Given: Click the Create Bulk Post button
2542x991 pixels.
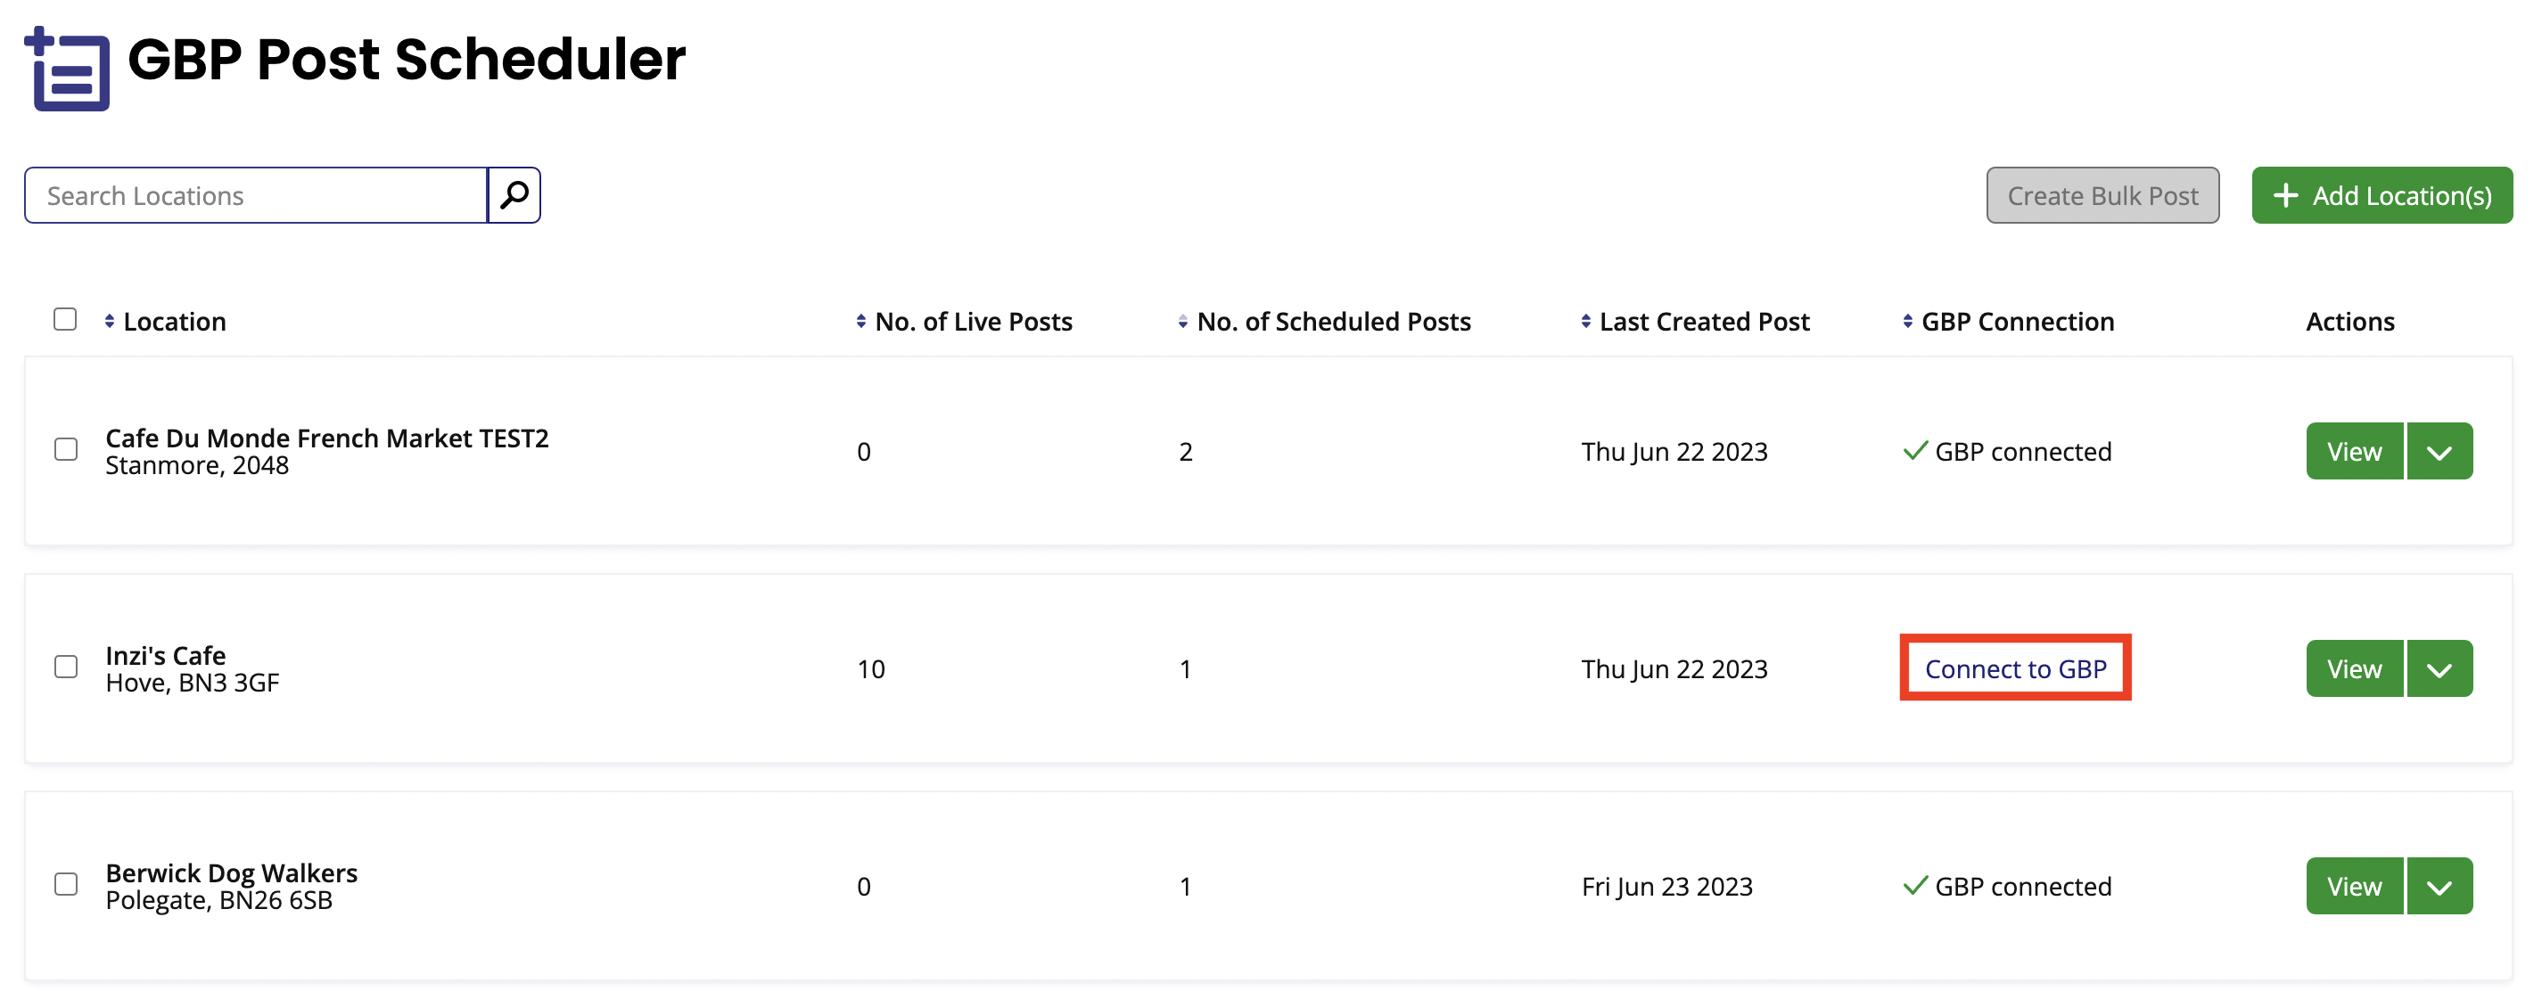Looking at the screenshot, I should 2102,195.
